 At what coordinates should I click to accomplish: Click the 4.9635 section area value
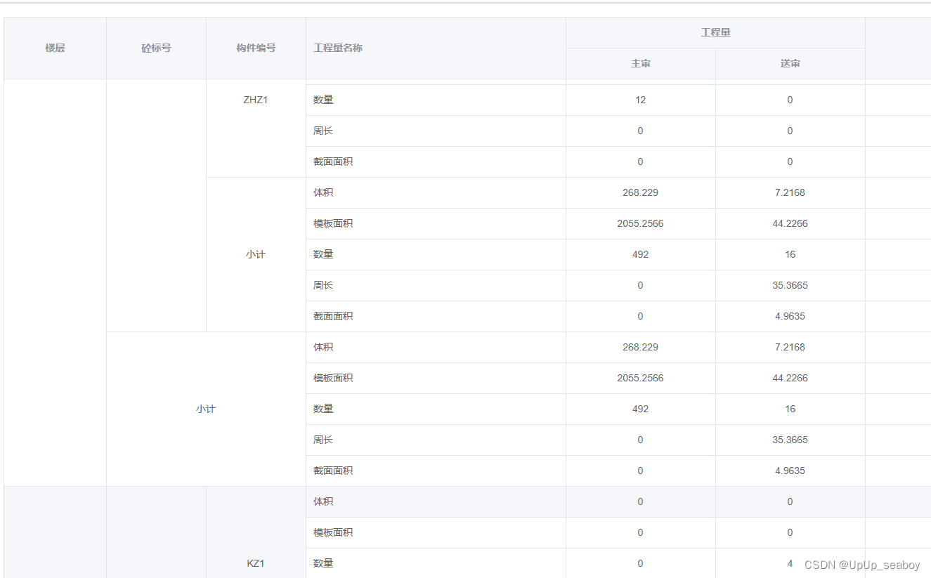click(x=790, y=316)
